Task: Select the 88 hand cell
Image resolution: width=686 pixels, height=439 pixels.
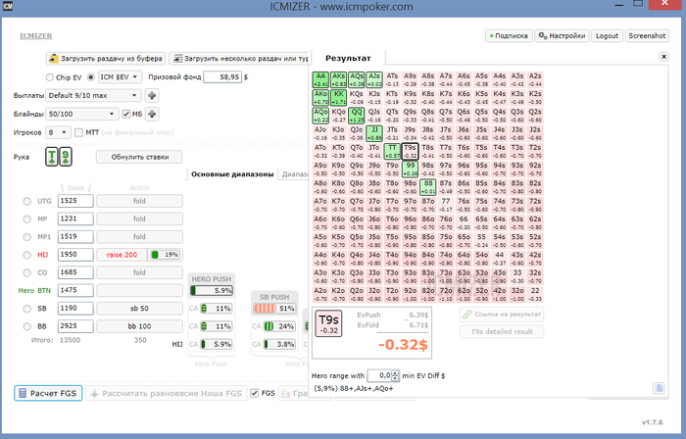Action: click(x=428, y=187)
